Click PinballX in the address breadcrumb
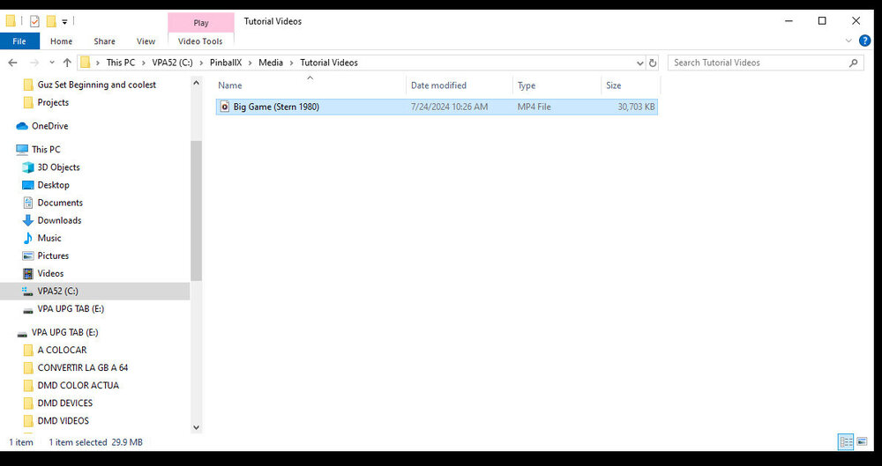The image size is (882, 466). 229,63
